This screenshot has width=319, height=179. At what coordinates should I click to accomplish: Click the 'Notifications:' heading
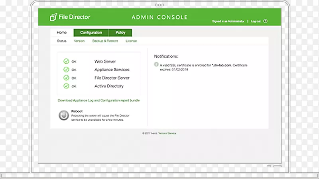[166, 56]
